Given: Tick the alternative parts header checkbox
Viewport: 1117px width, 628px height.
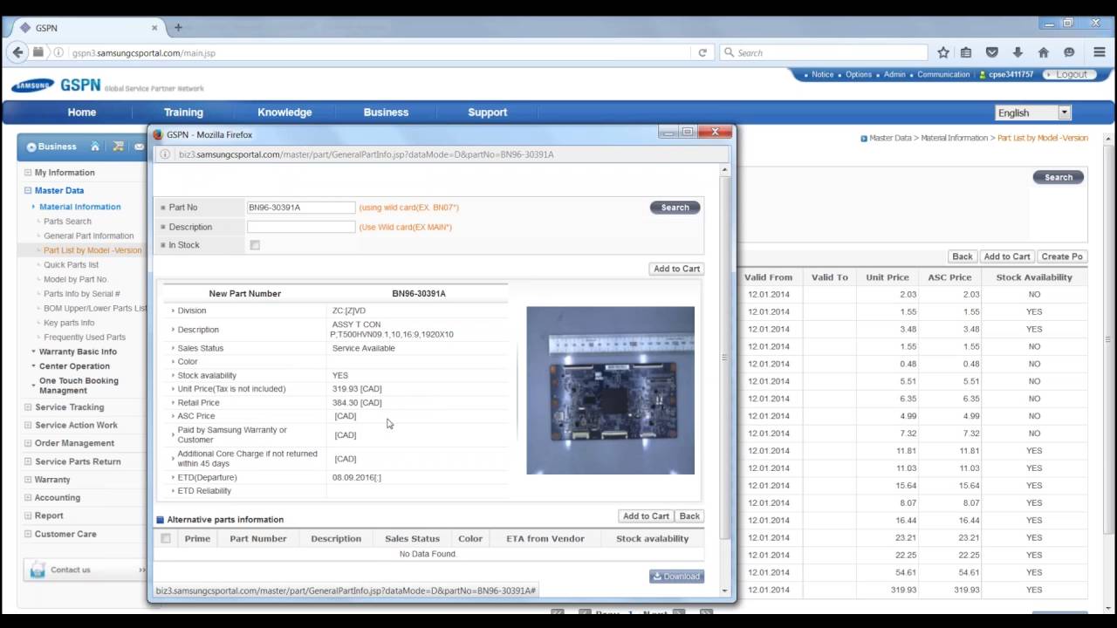Looking at the screenshot, I should pos(166,538).
